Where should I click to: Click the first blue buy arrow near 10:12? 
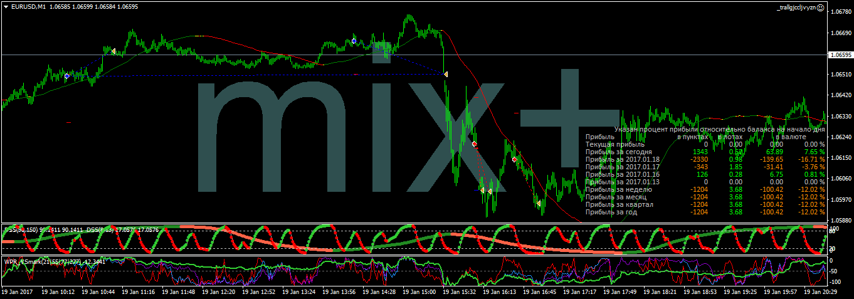pos(67,76)
